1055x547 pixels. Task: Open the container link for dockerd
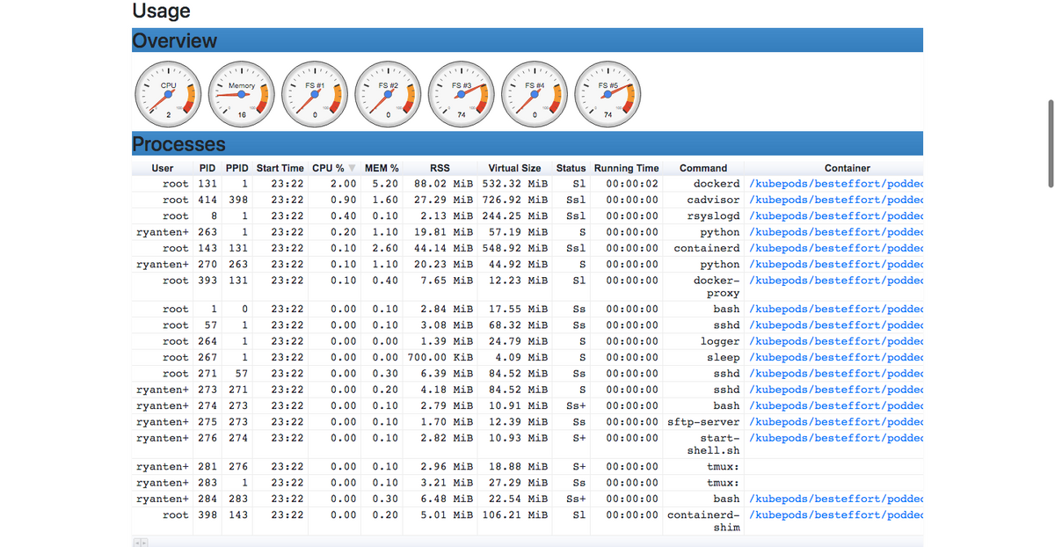(x=835, y=183)
